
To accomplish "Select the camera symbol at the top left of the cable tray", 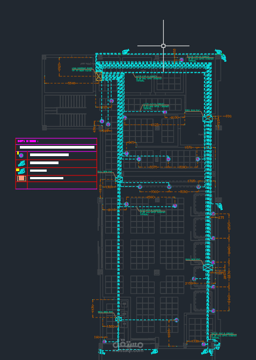I will 126,52.
